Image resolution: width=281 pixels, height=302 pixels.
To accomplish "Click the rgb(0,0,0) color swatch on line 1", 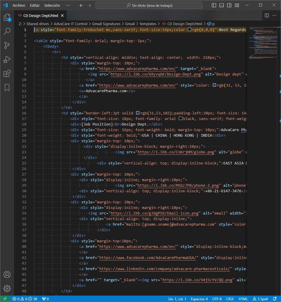I will 189,30.
